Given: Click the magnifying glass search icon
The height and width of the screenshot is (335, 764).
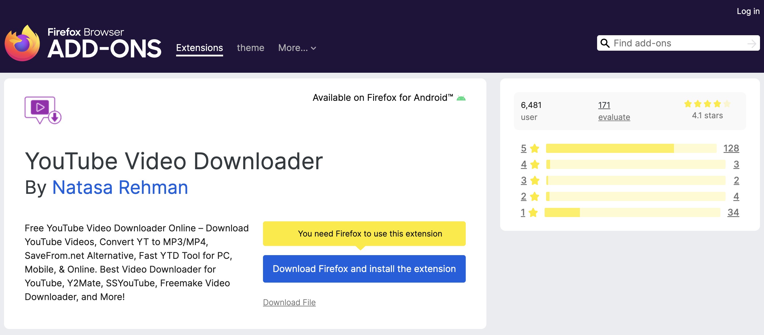Looking at the screenshot, I should click(x=605, y=43).
